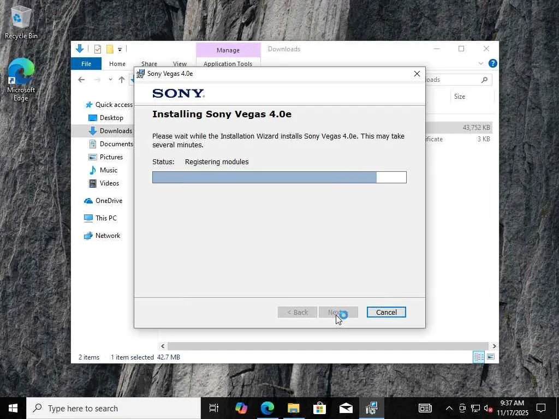Go back in Explorer navigation
This screenshot has height=419, width=559.
point(82,80)
